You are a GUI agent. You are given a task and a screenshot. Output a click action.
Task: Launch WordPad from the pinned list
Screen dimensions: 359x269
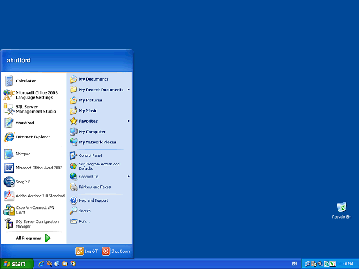tap(34, 123)
